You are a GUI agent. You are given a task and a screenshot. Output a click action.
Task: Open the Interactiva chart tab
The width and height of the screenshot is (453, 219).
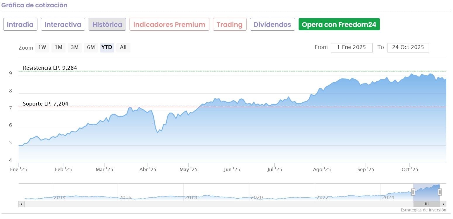[x=63, y=24]
